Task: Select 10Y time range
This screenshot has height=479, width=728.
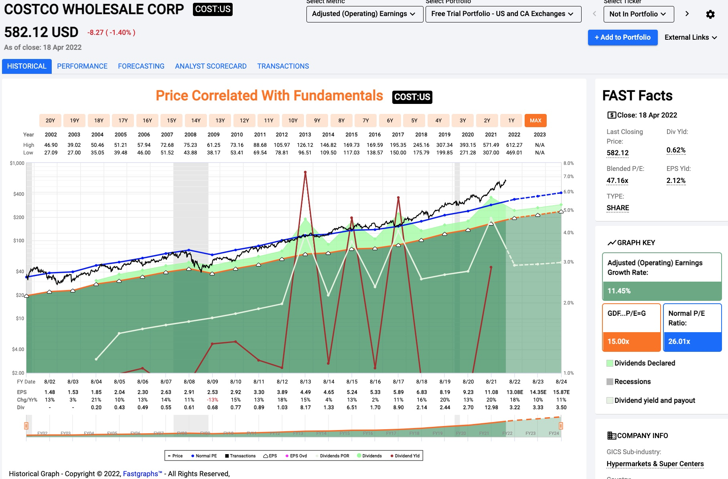Action: (x=293, y=120)
